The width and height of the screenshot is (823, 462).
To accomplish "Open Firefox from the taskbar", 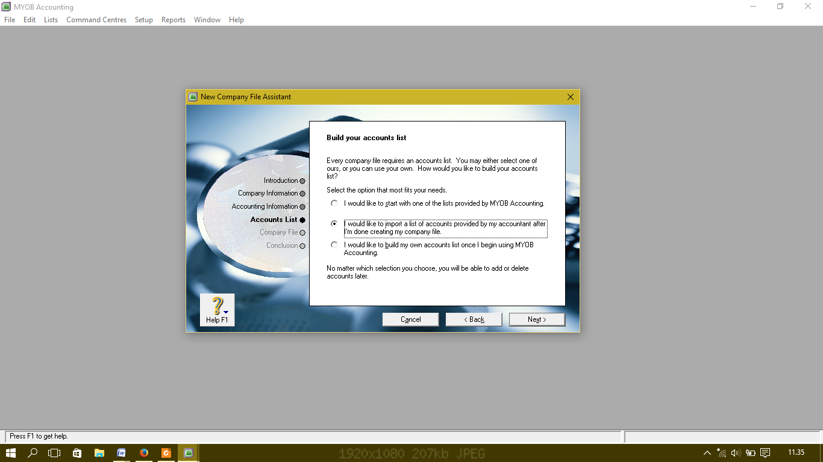I will click(x=144, y=453).
